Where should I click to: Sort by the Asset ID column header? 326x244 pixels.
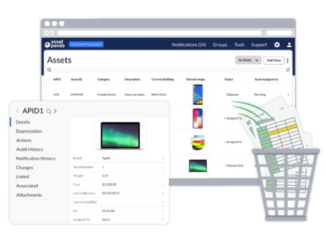[x=76, y=79]
